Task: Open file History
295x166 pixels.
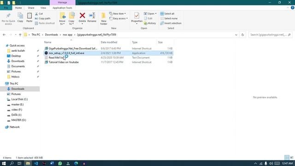Action: pos(150,23)
